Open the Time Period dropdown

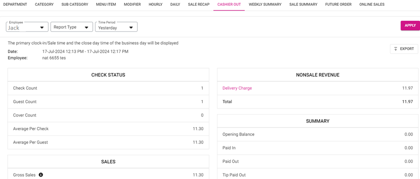point(116,27)
